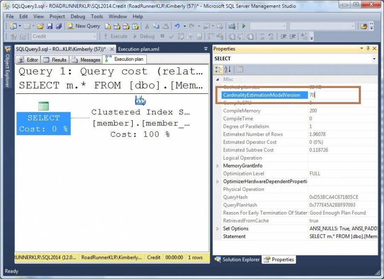The image size is (384, 279).
Task: Switch to the Solution Explorer panel
Action: click(240, 259)
